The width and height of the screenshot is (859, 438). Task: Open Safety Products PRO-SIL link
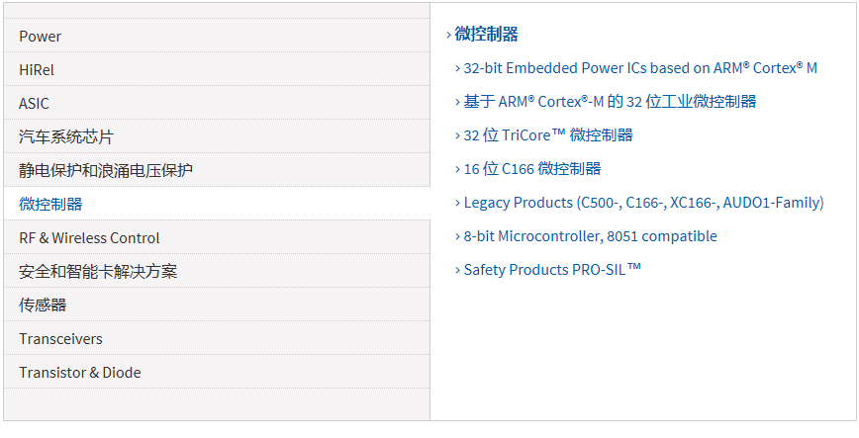pyautogui.click(x=552, y=270)
